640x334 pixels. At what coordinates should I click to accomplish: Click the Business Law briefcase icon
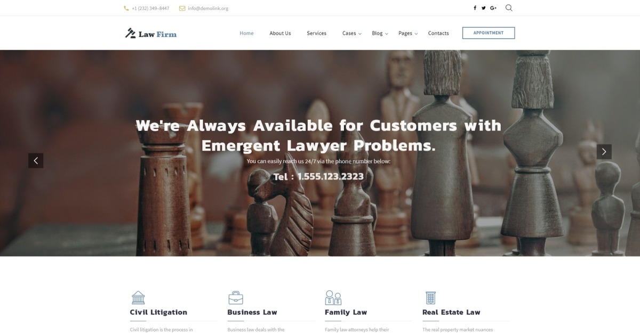[x=236, y=298]
